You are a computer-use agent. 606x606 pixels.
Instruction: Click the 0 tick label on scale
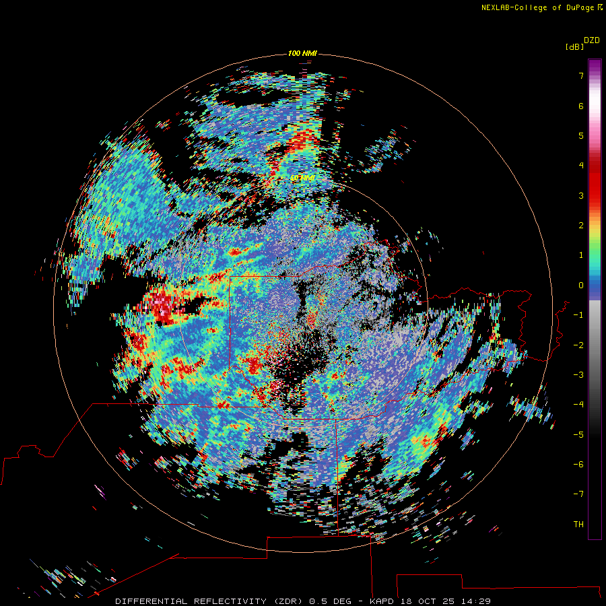[x=581, y=285]
